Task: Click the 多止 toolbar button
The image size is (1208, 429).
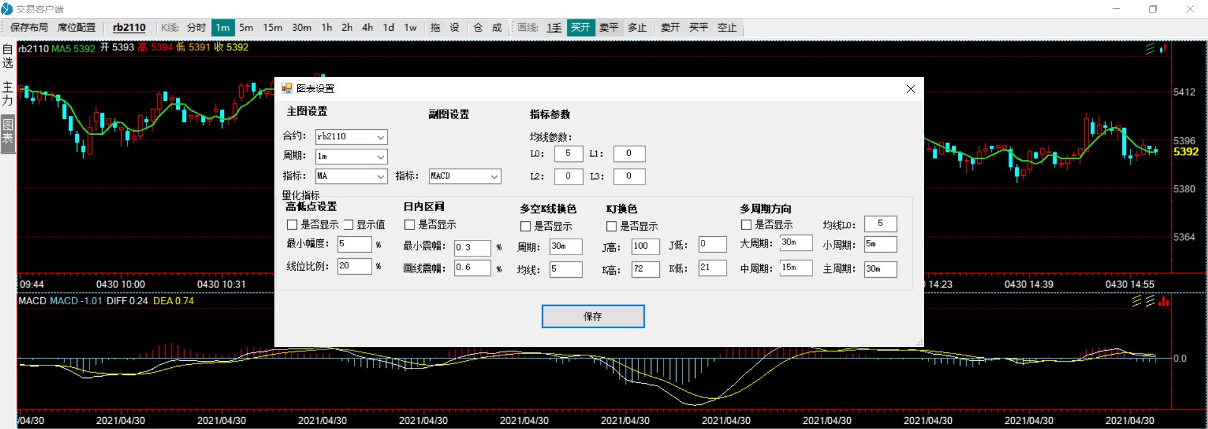Action: tap(637, 28)
